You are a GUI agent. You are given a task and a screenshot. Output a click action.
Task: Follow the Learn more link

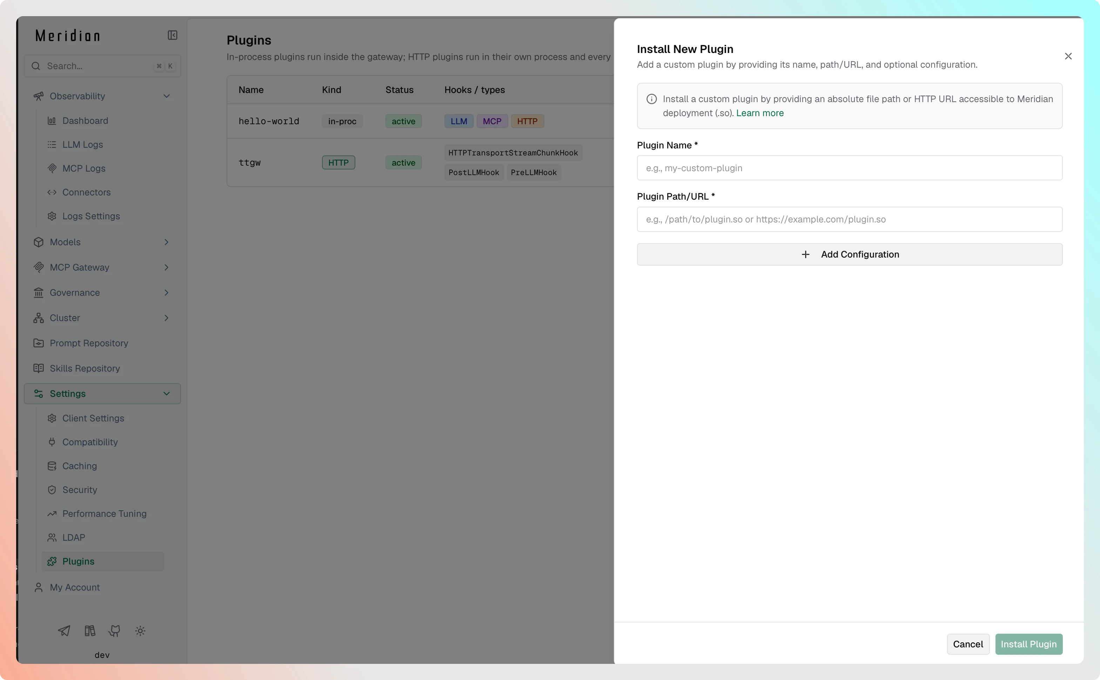point(760,113)
